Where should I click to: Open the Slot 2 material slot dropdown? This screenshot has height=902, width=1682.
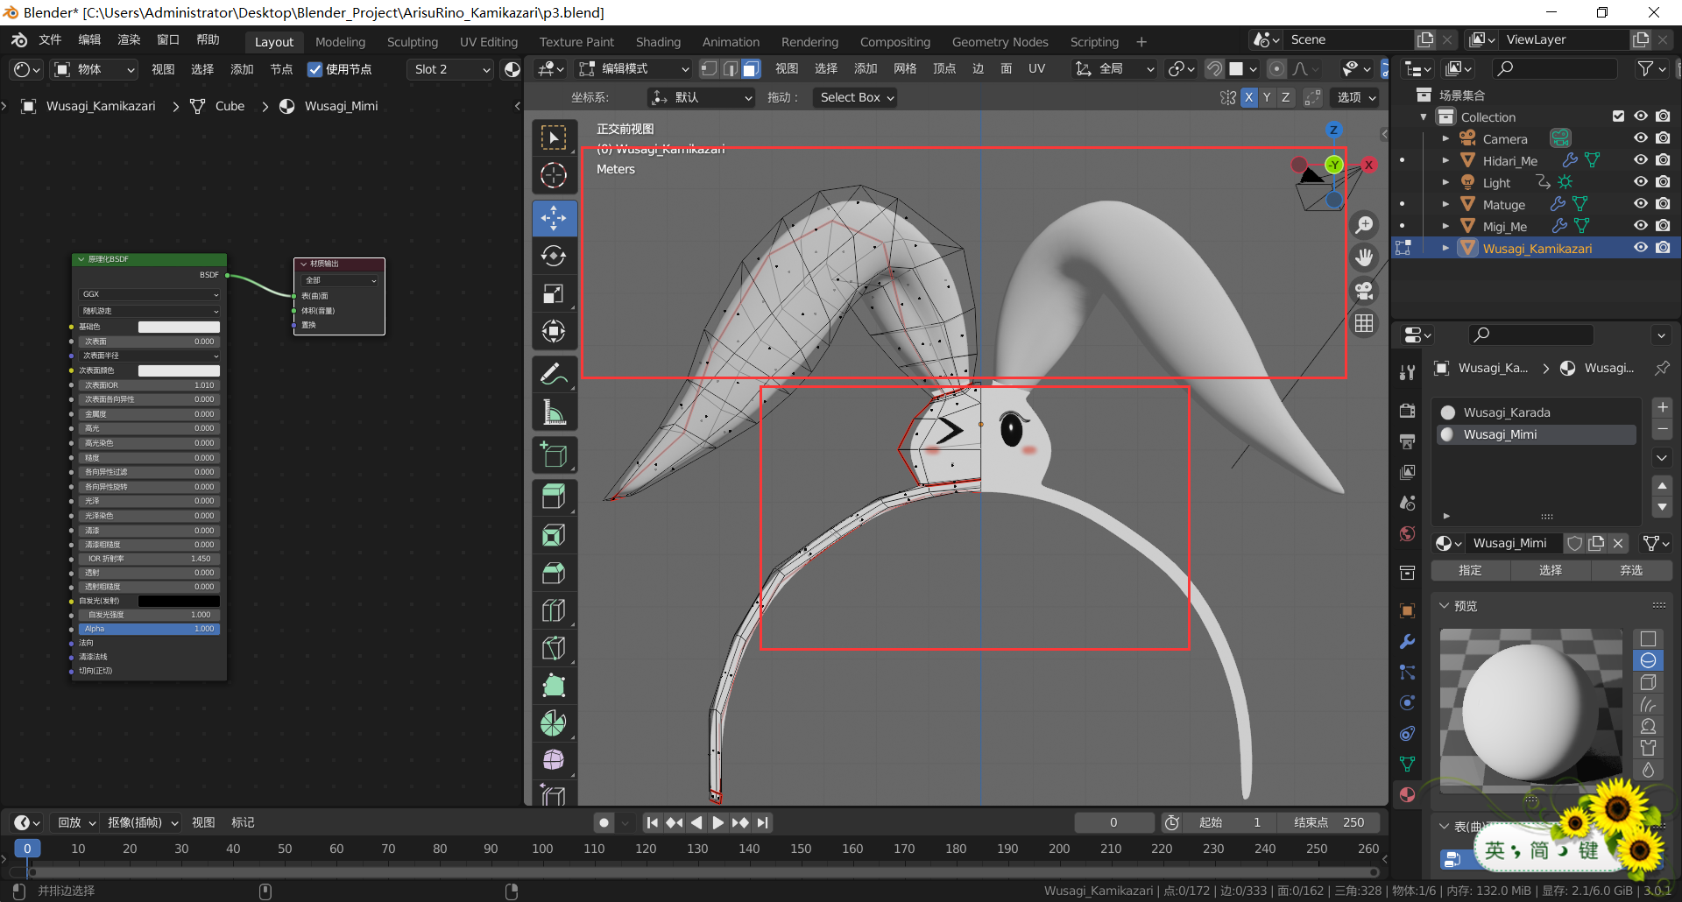(451, 69)
